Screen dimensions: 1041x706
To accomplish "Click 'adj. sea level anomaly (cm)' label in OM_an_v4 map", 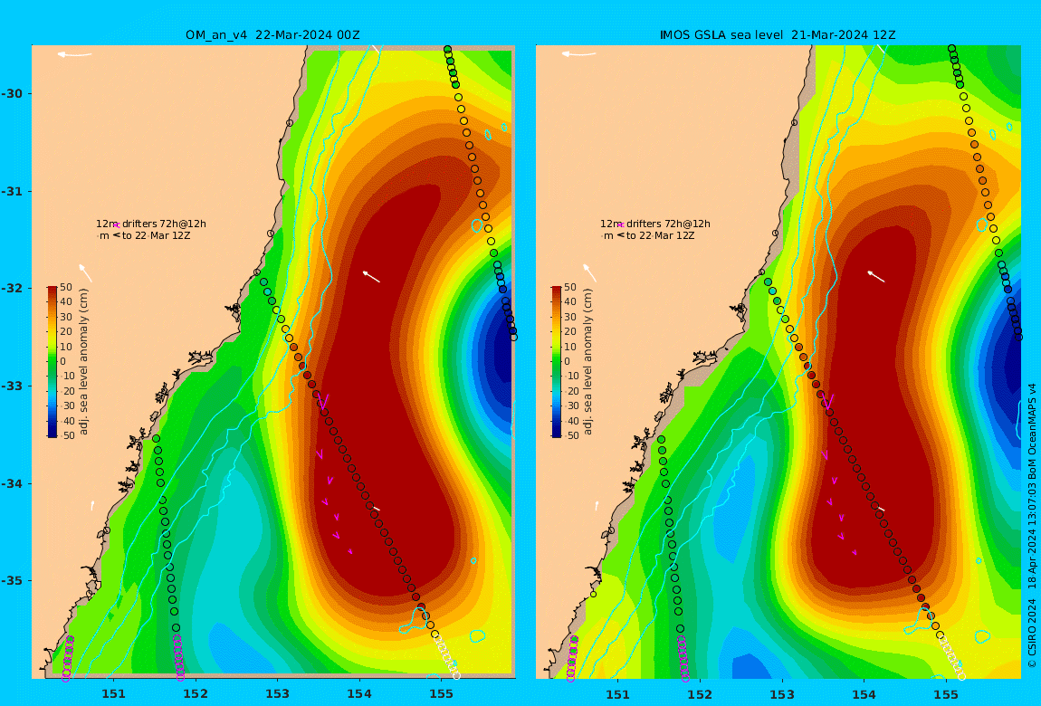I will (x=83, y=362).
